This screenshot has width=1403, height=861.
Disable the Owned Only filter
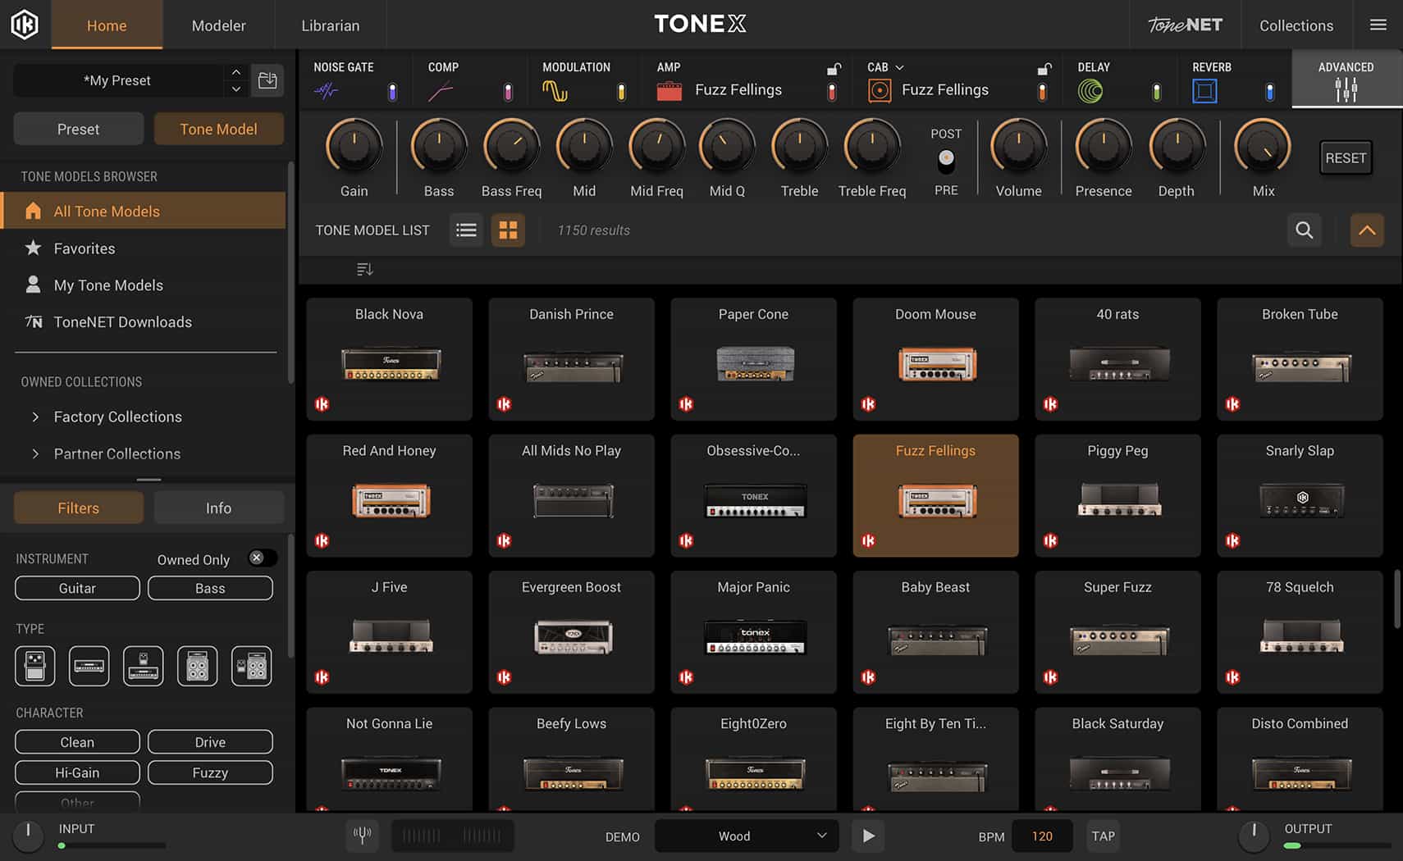[x=262, y=558]
